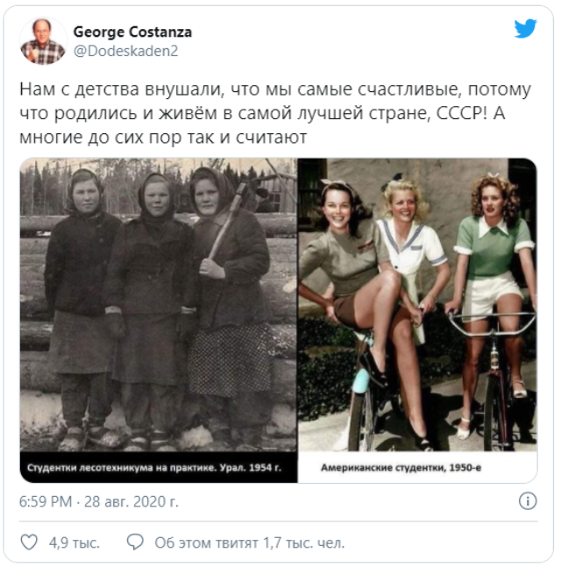Click the tweet text starting 'Нам с детства'
This screenshot has height=581, width=561.
(275, 113)
